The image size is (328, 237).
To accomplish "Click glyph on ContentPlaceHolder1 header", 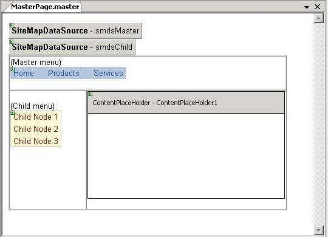I will pos(91,94).
